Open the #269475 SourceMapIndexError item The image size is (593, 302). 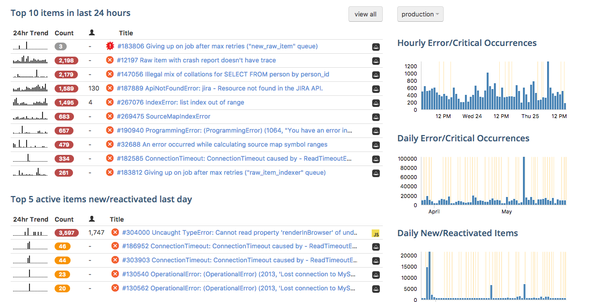164,117
